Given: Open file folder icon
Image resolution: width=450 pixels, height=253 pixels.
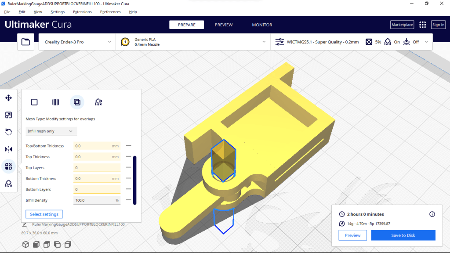Looking at the screenshot, I should click(26, 42).
